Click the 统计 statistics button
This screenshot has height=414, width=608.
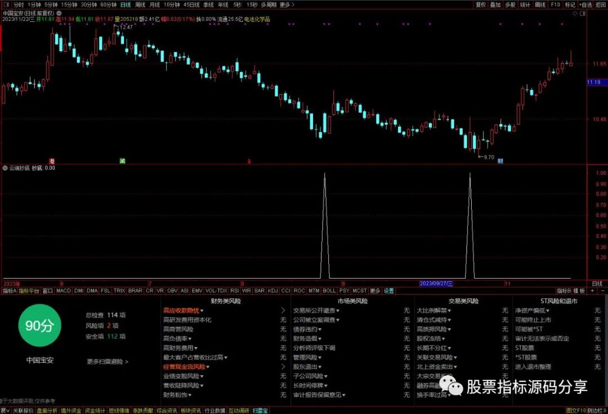(525, 4)
